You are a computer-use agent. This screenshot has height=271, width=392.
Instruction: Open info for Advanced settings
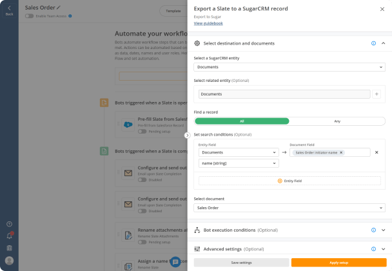click(x=373, y=249)
